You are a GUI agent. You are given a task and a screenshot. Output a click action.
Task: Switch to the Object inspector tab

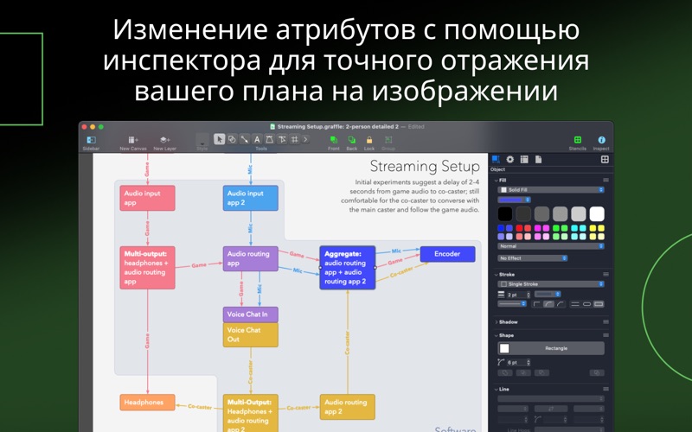point(496,159)
